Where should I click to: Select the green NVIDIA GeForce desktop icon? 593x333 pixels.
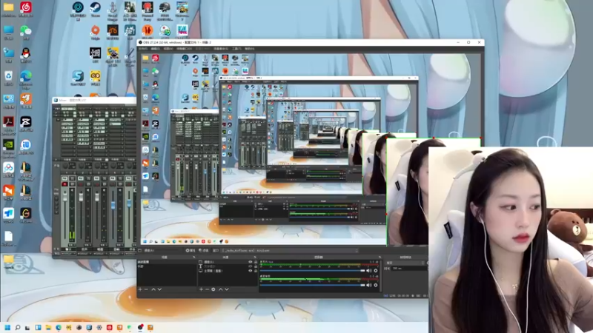coord(8,145)
